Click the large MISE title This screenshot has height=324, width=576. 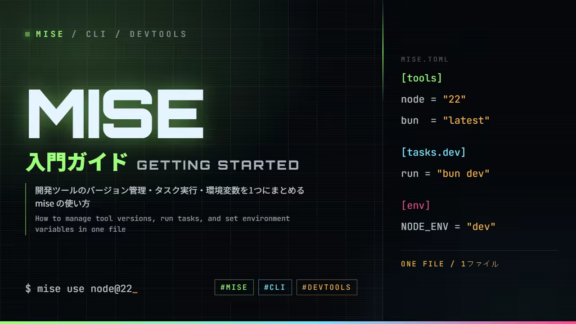(x=116, y=113)
